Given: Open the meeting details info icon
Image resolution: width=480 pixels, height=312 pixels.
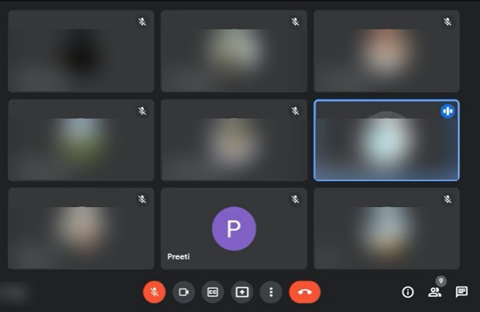Looking at the screenshot, I should pyautogui.click(x=408, y=292).
